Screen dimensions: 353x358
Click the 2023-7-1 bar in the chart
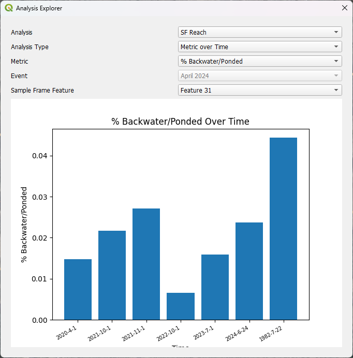click(x=215, y=287)
